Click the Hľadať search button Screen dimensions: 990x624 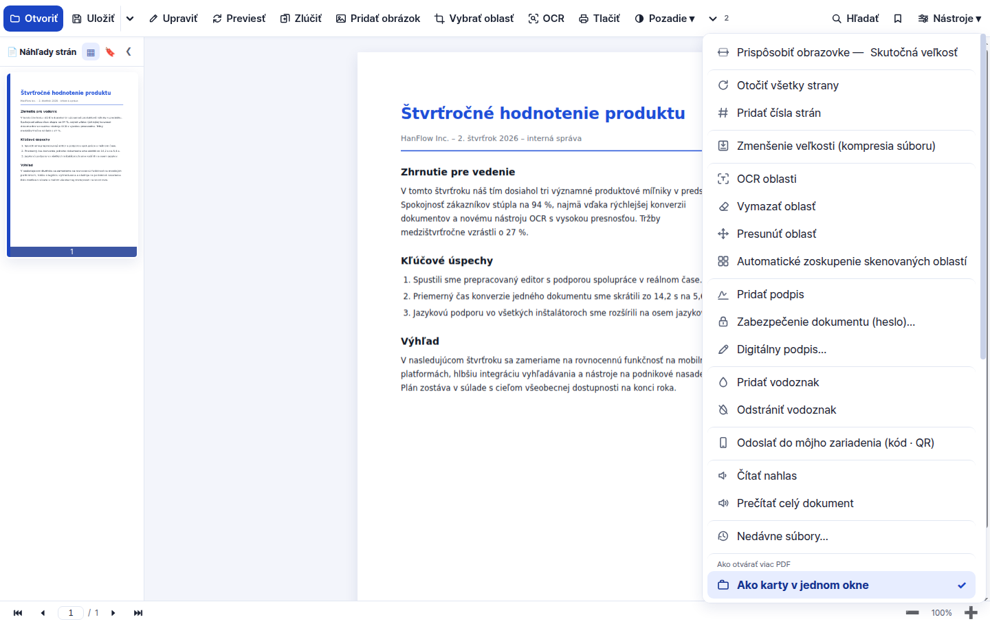pyautogui.click(x=855, y=19)
